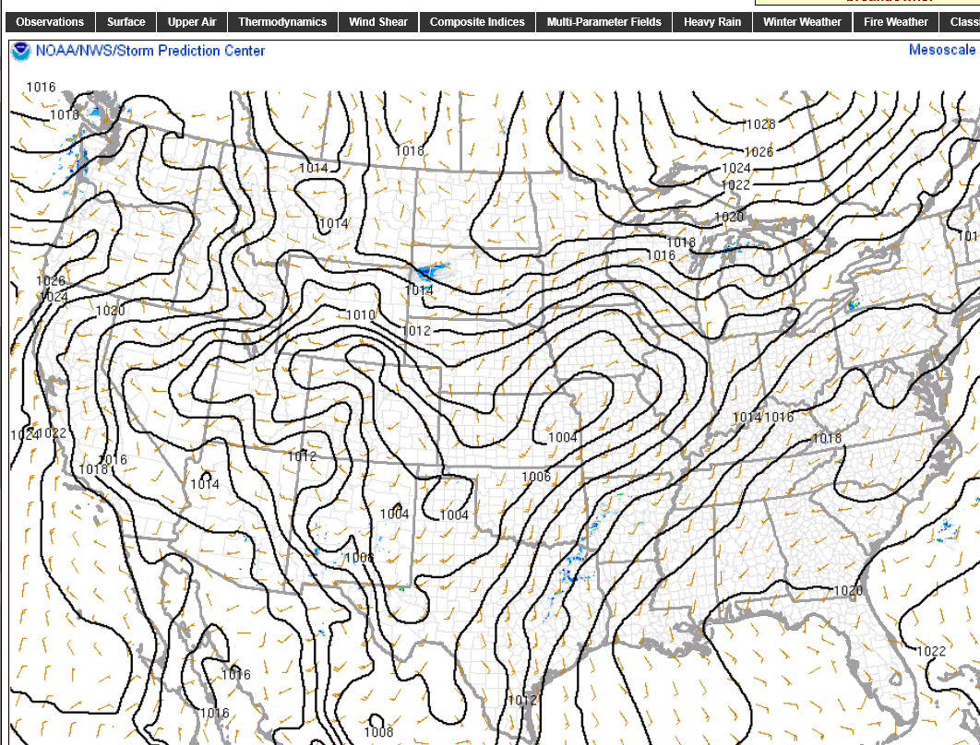
Task: Choose the Winter Weather menu
Action: (x=802, y=22)
